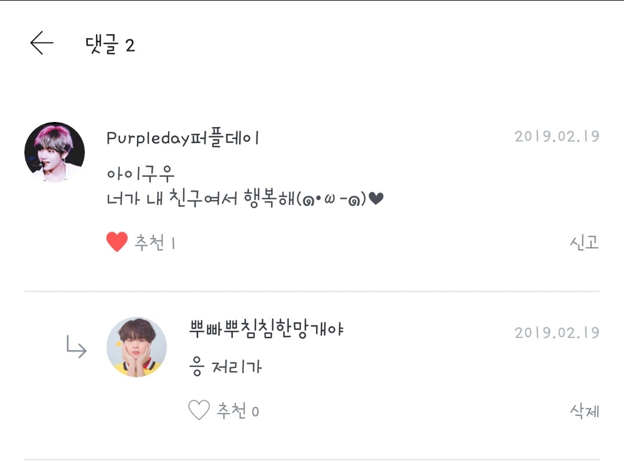The height and width of the screenshot is (468, 624).
Task: Open the Purpleday퍼플데이 username link
Action: point(183,139)
